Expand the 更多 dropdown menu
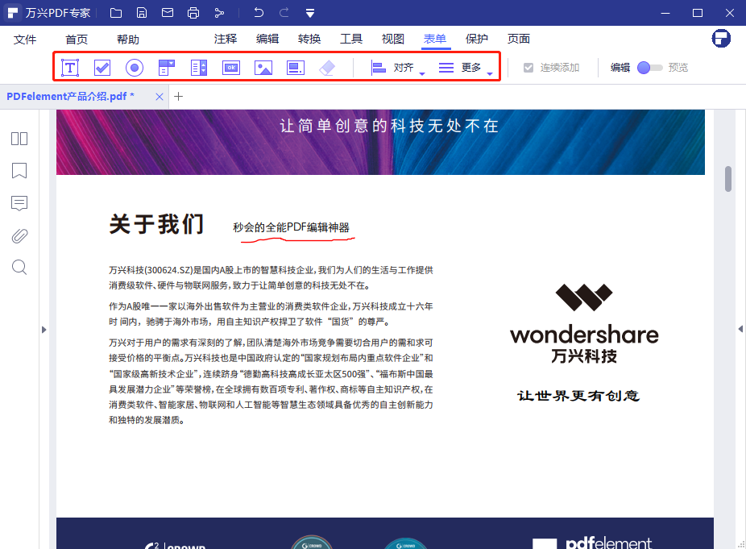The height and width of the screenshot is (549, 746). (x=466, y=68)
